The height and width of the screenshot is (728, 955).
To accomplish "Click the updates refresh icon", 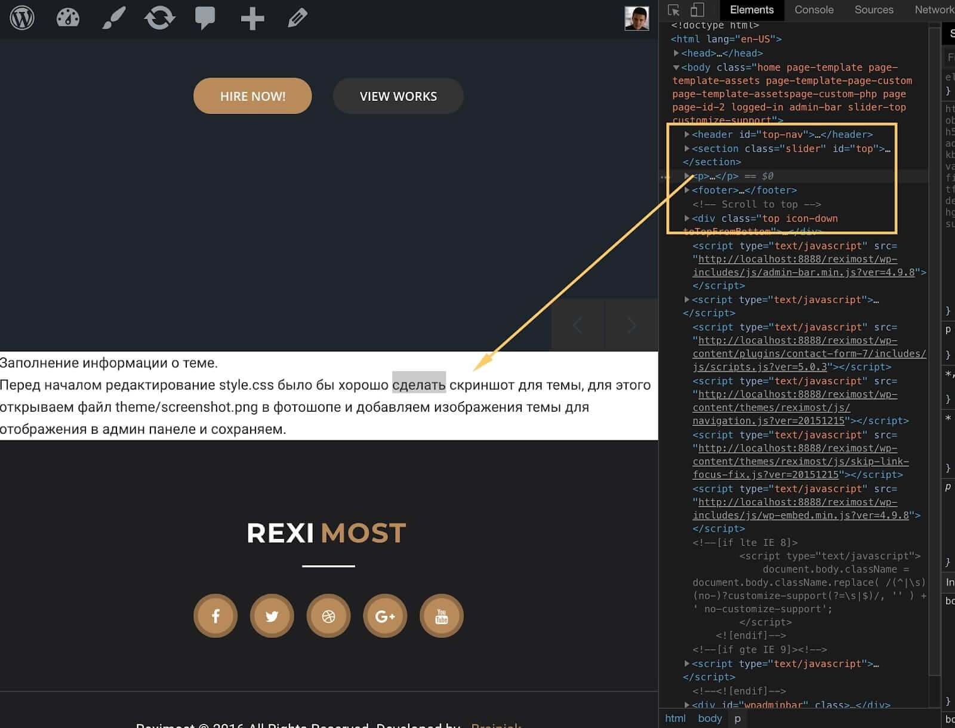I will pos(159,18).
